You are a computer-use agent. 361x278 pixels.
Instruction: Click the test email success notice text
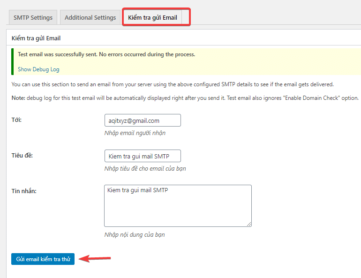[x=106, y=54]
